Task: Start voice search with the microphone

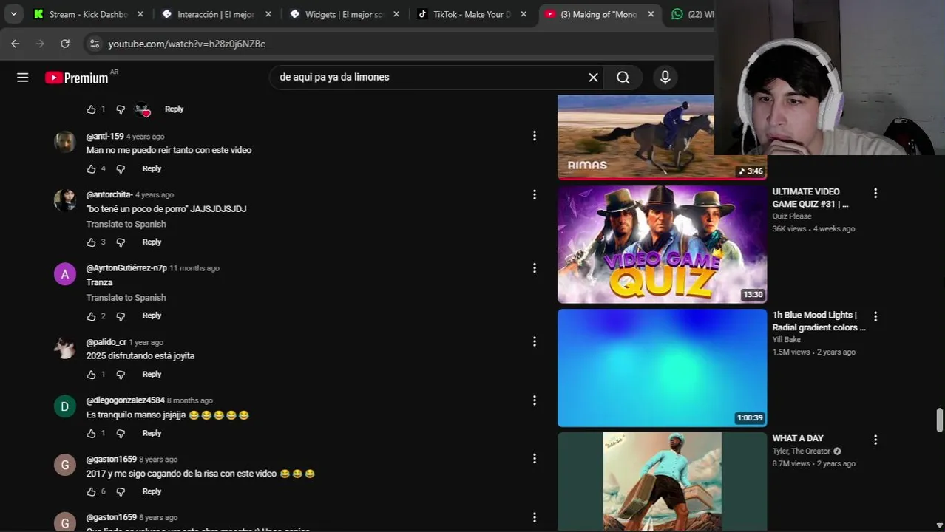Action: [x=665, y=78]
